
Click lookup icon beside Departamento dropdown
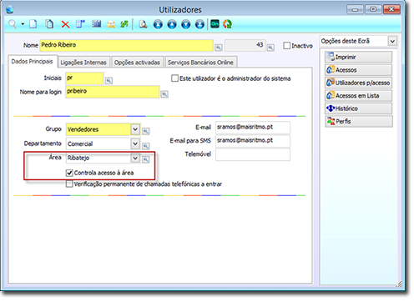click(x=146, y=146)
